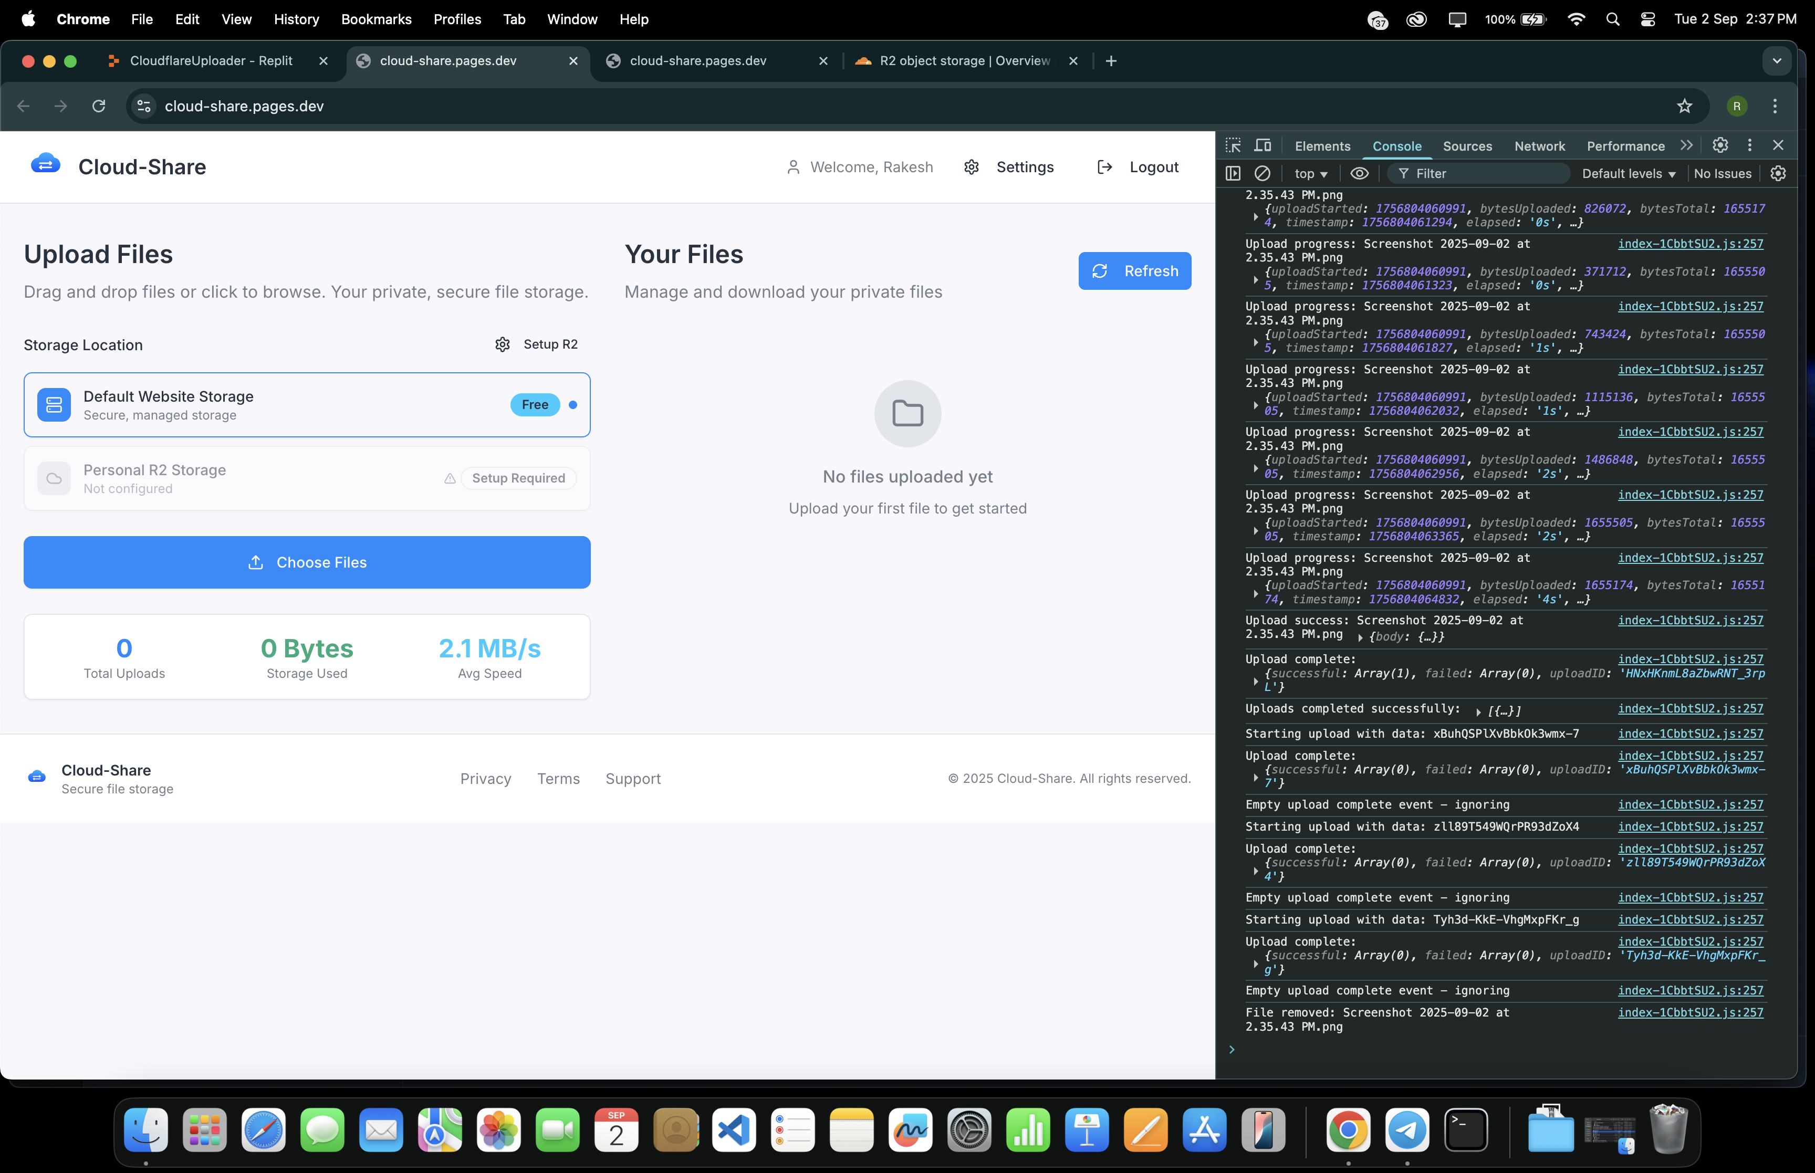Reload the page with the refresh icon

point(99,106)
